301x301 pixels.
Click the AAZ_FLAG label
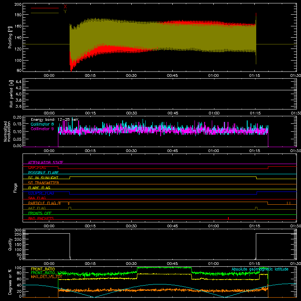coord(37,208)
